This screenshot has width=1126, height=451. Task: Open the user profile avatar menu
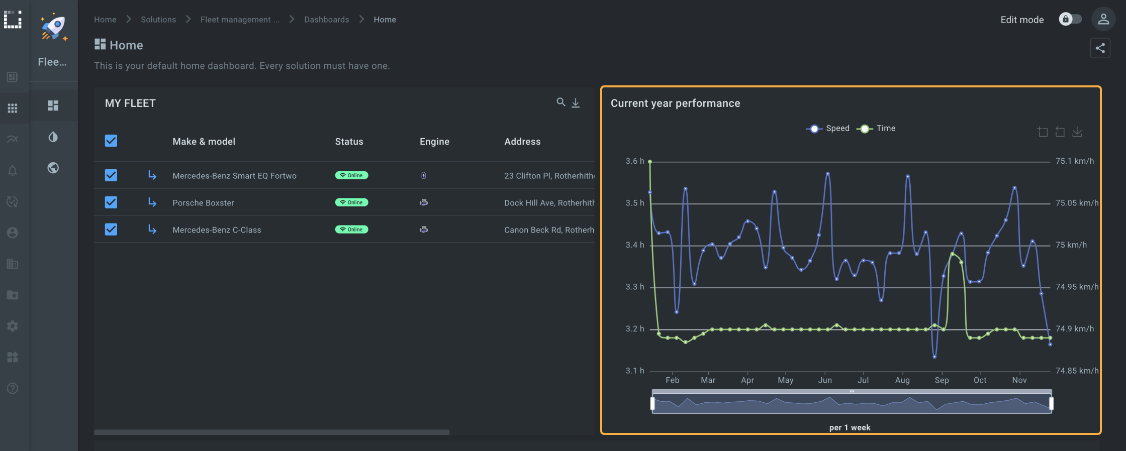(x=1103, y=19)
